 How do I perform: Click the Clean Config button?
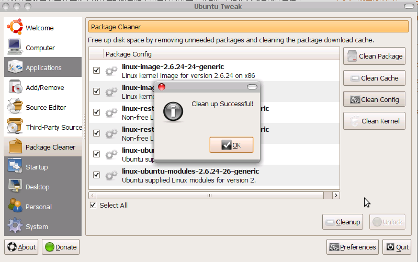point(374,99)
